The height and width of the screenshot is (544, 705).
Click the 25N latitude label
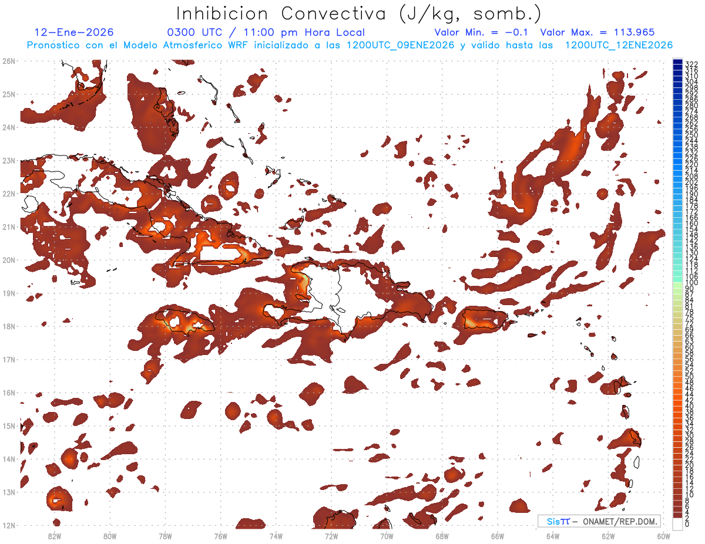pyautogui.click(x=9, y=94)
